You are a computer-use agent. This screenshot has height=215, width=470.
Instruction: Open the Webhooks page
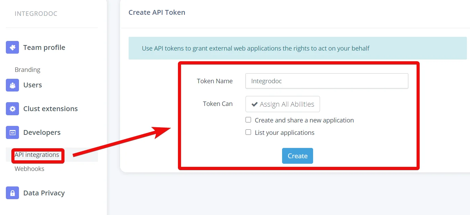29,169
